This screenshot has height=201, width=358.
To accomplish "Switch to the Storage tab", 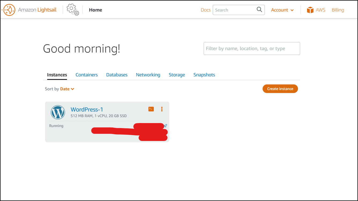I will pyautogui.click(x=177, y=75).
